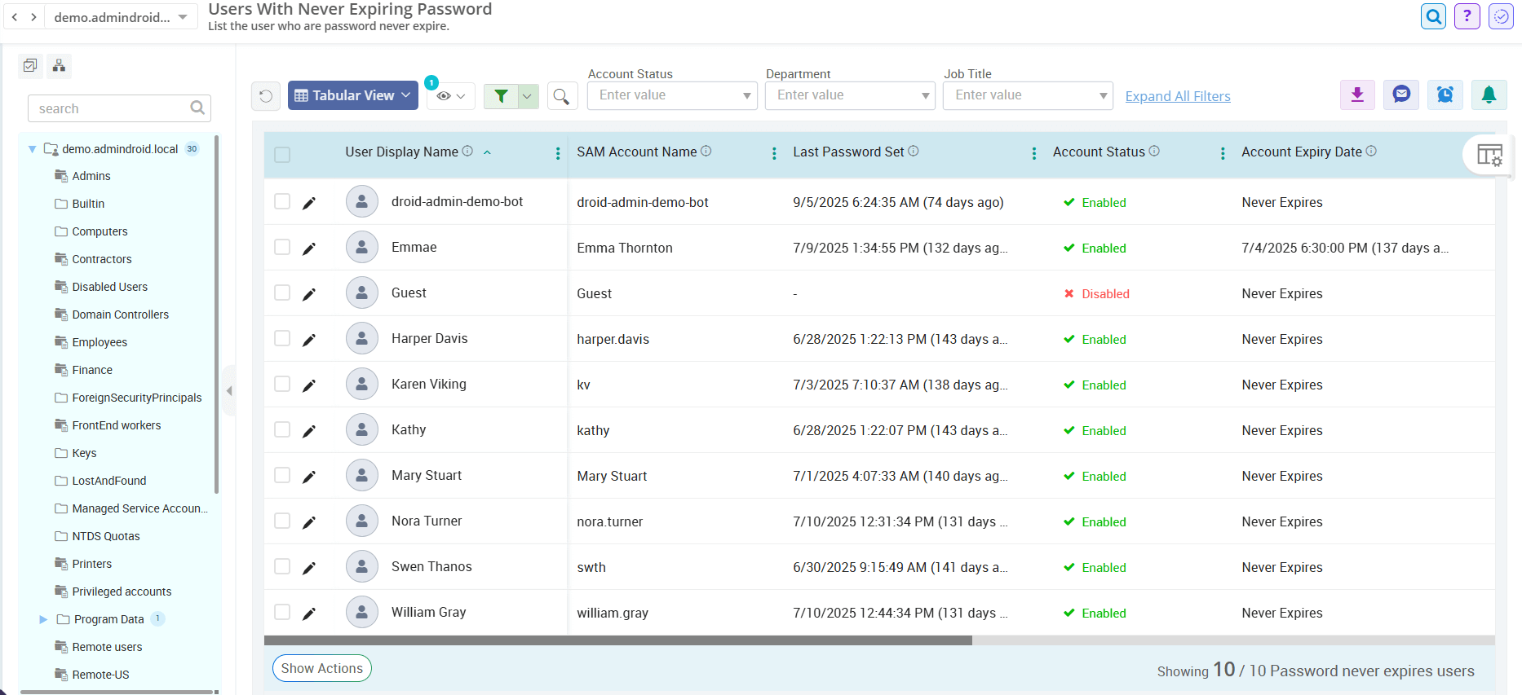The image size is (1522, 695).
Task: Open the magnifier search icon in toolbar
Action: [561, 96]
